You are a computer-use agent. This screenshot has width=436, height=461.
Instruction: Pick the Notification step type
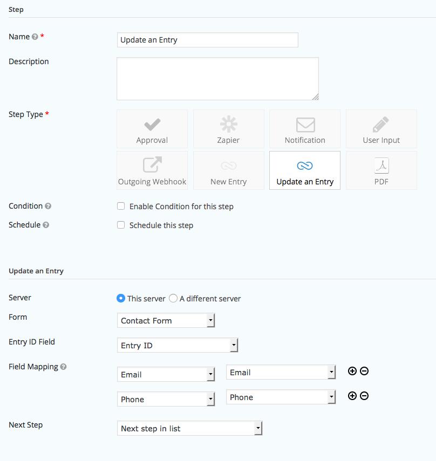click(x=305, y=129)
